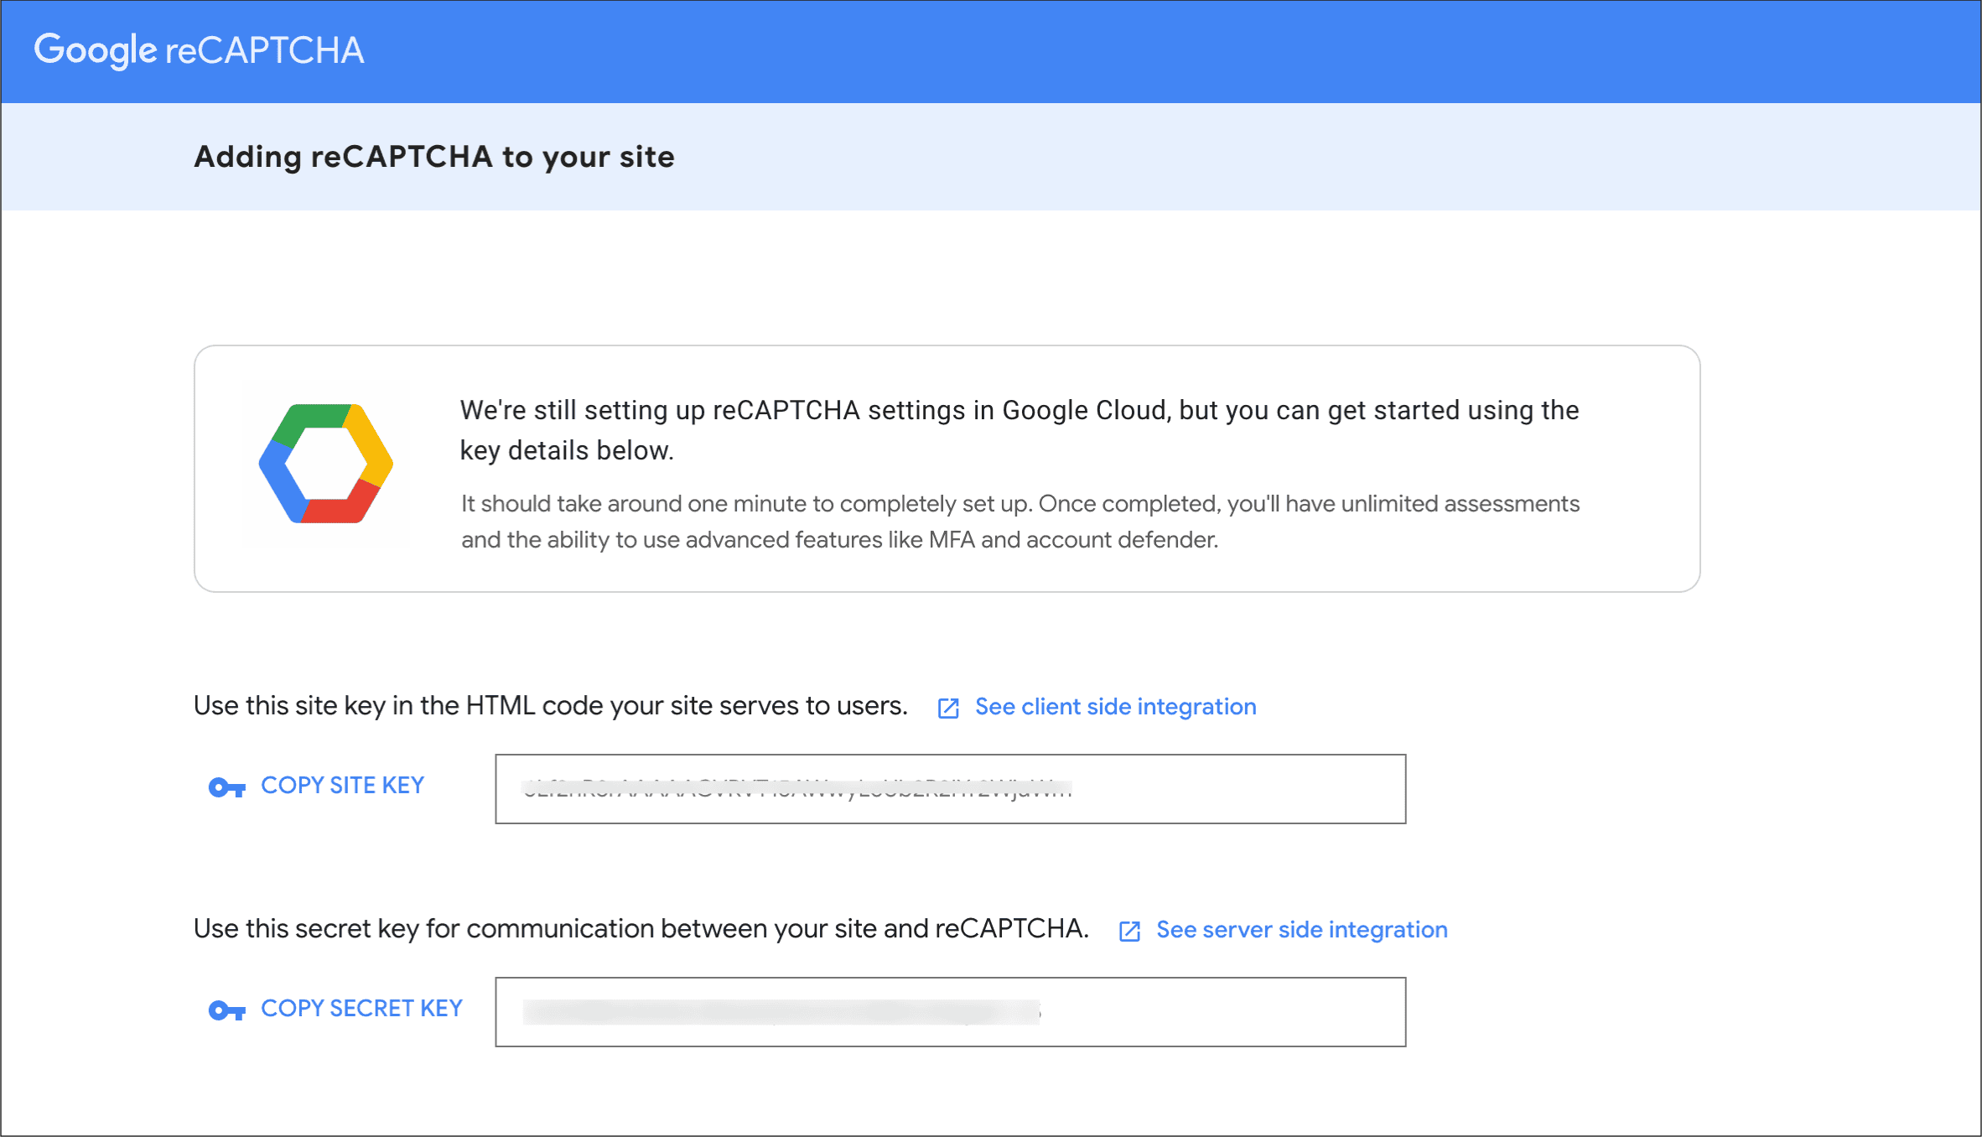Open the See client side integration link
1982x1137 pixels.
pos(1115,707)
